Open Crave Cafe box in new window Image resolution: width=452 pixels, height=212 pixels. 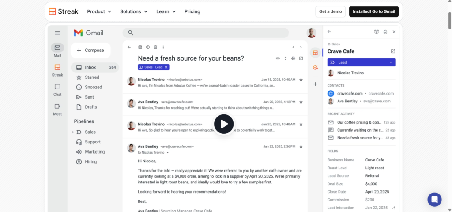pyautogui.click(x=393, y=51)
